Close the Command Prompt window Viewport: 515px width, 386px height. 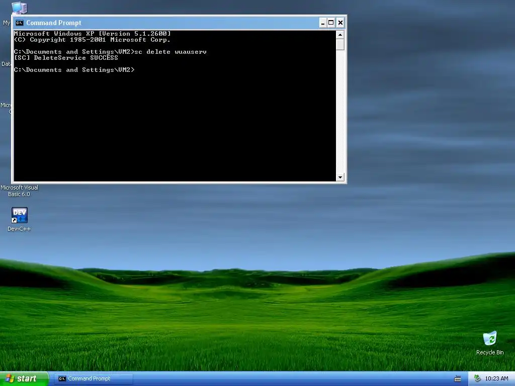point(340,23)
